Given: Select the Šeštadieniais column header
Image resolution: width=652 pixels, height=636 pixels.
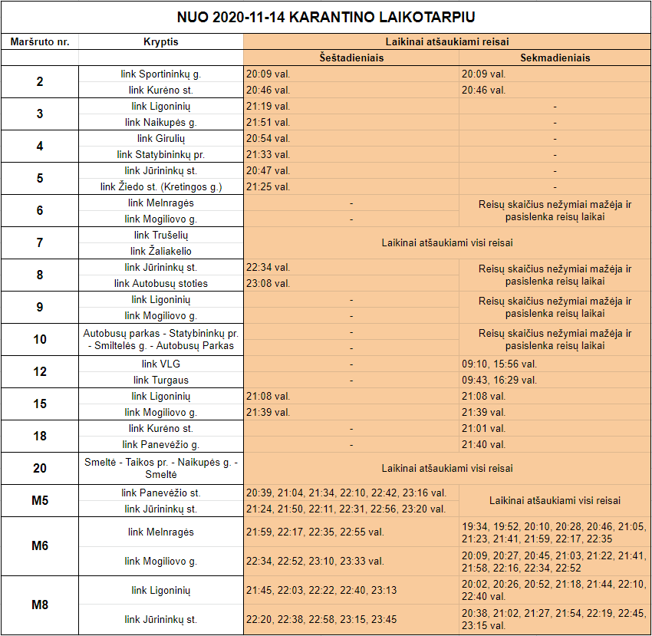Looking at the screenshot, I should click(351, 58).
